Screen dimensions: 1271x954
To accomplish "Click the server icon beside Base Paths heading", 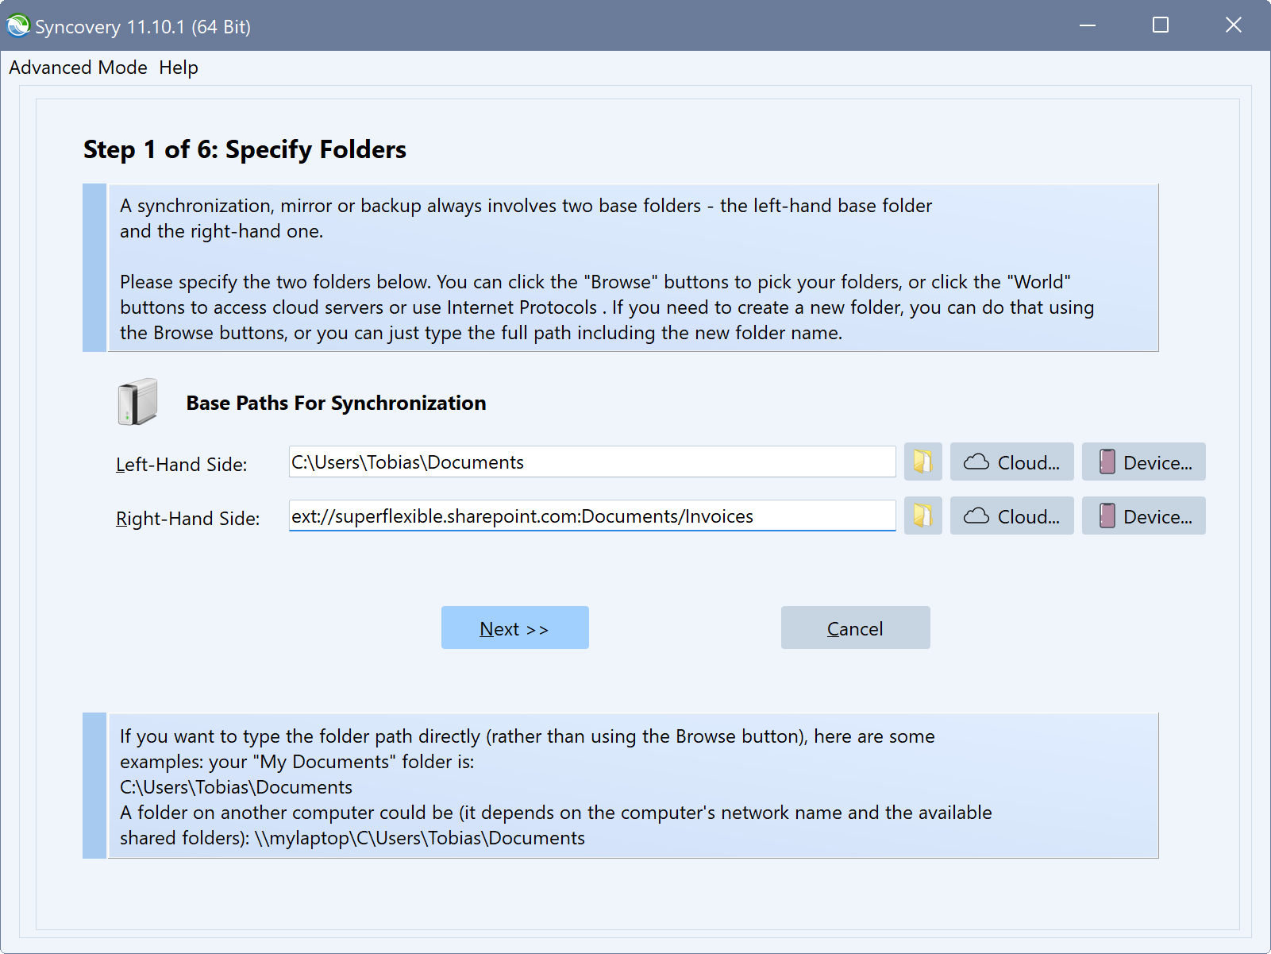I will pyautogui.click(x=137, y=401).
